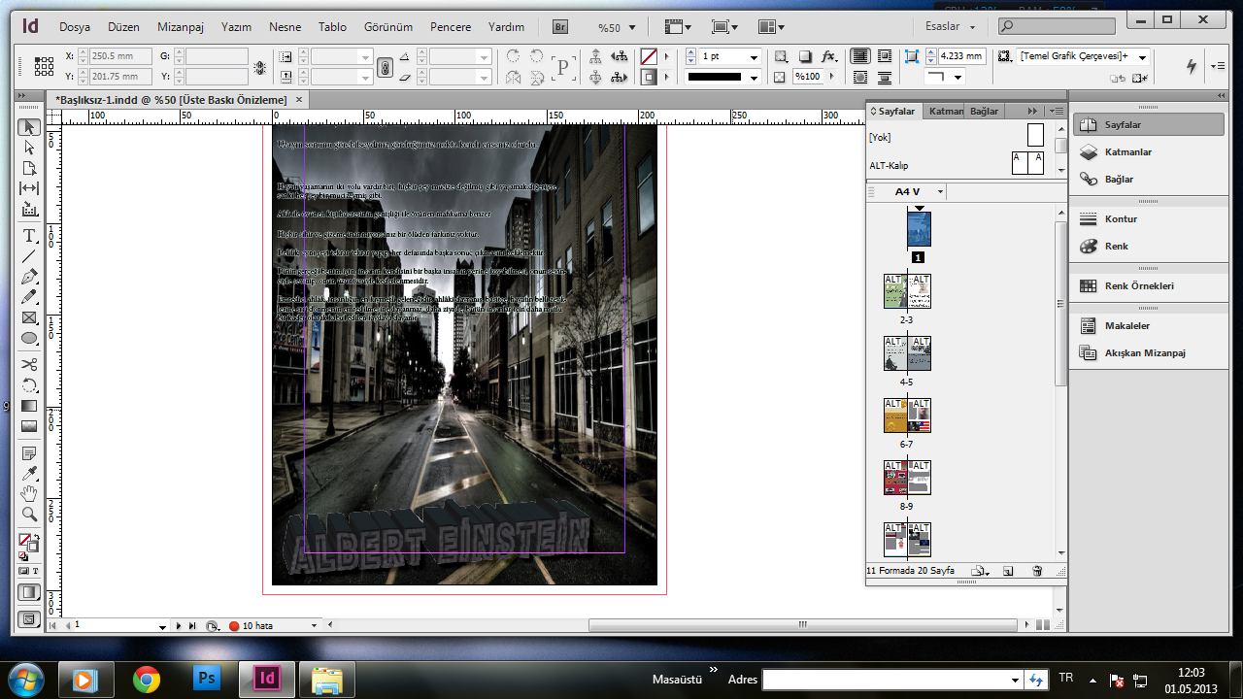Select the Rectangle Frame tool

pos(29,317)
